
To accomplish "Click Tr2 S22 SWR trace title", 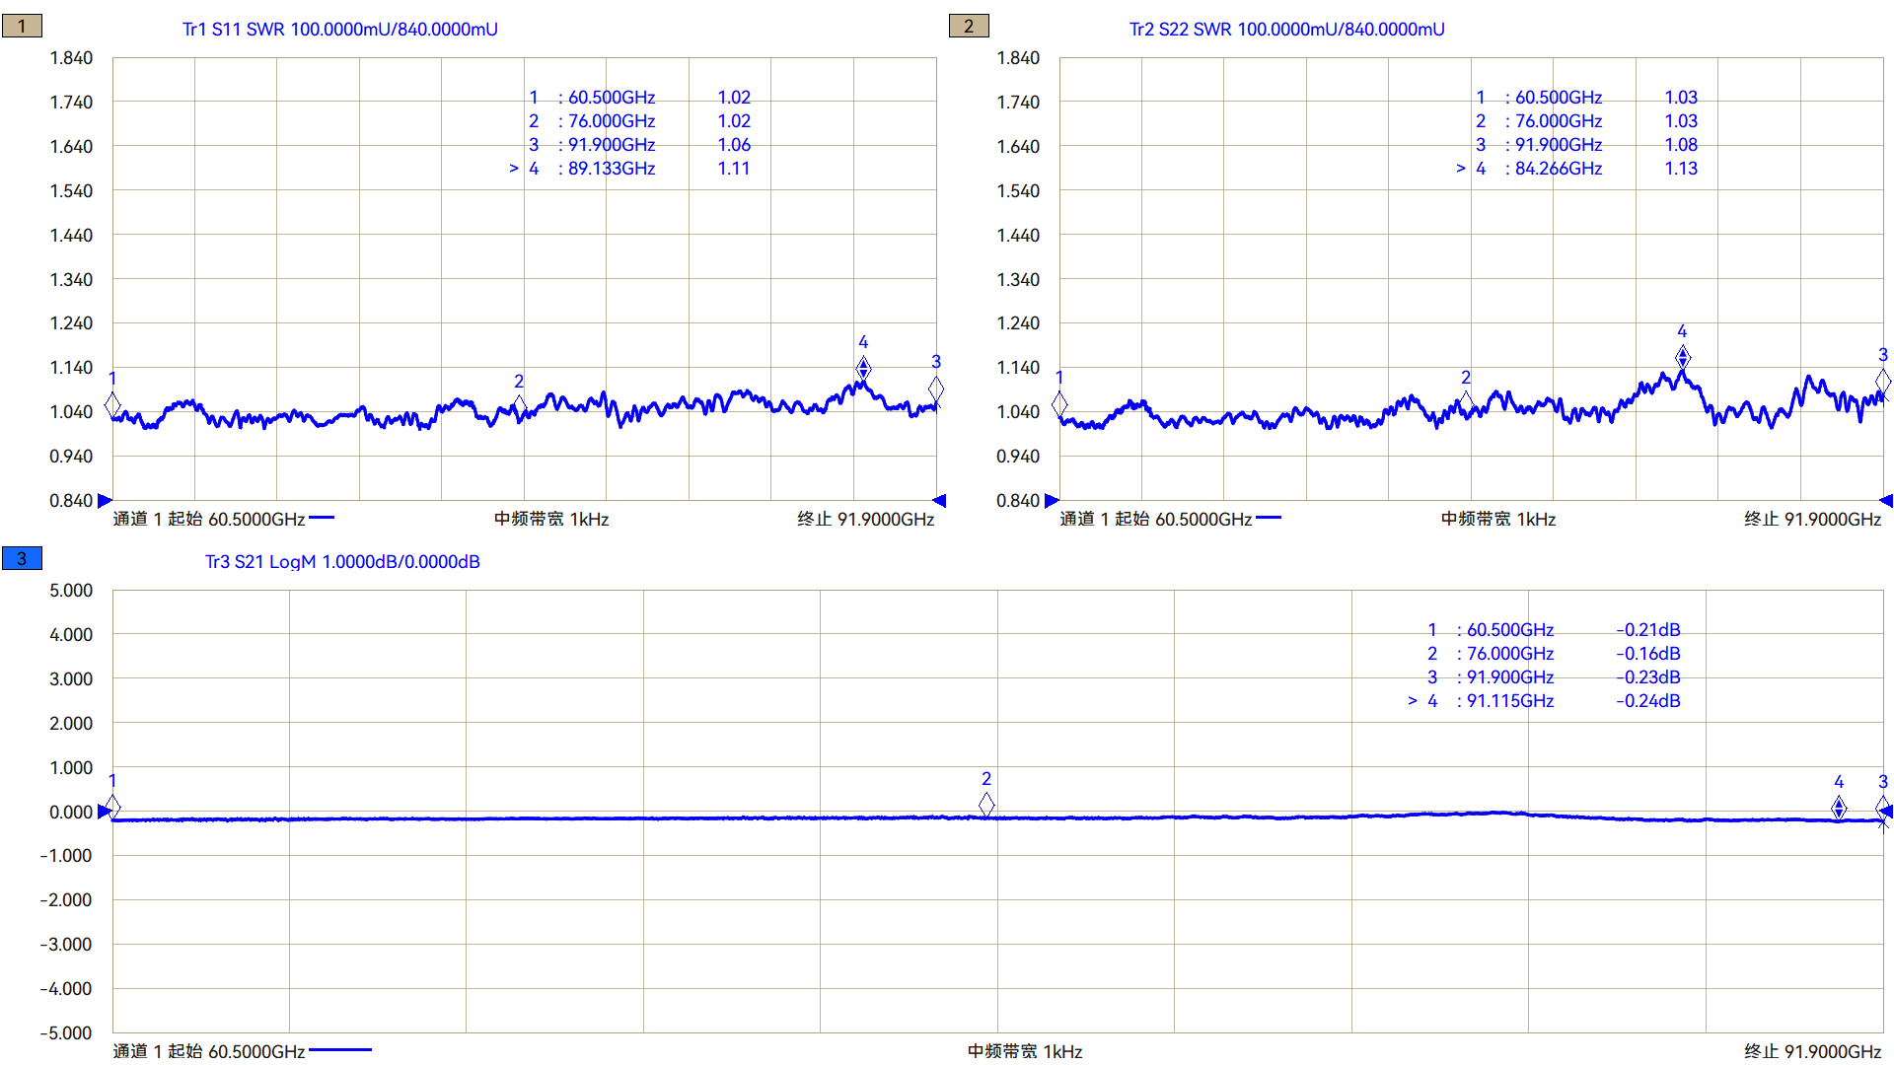I will (x=1286, y=30).
